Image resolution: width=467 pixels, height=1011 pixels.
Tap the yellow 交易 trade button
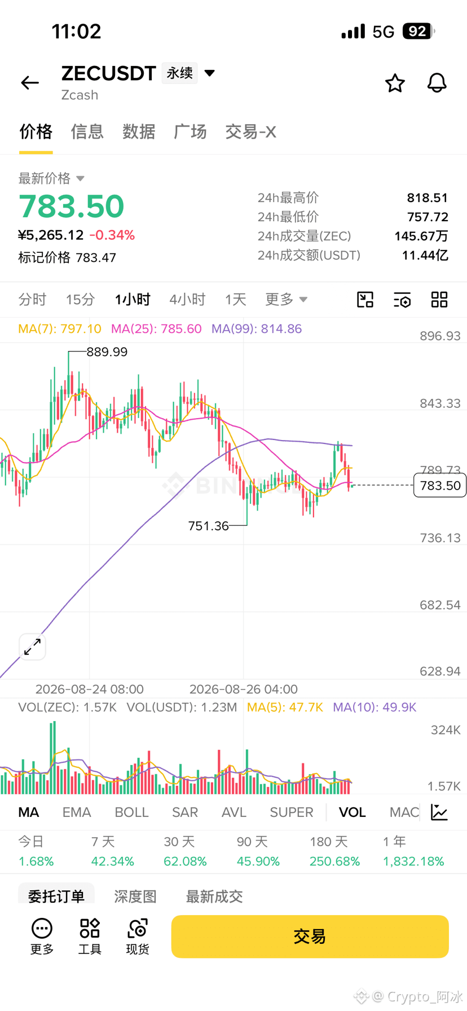310,937
